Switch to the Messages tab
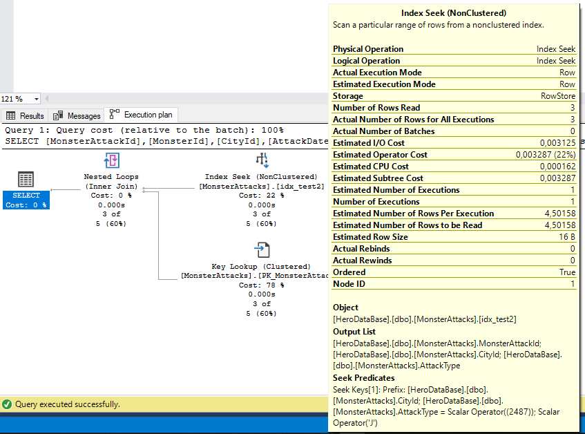 [x=77, y=115]
